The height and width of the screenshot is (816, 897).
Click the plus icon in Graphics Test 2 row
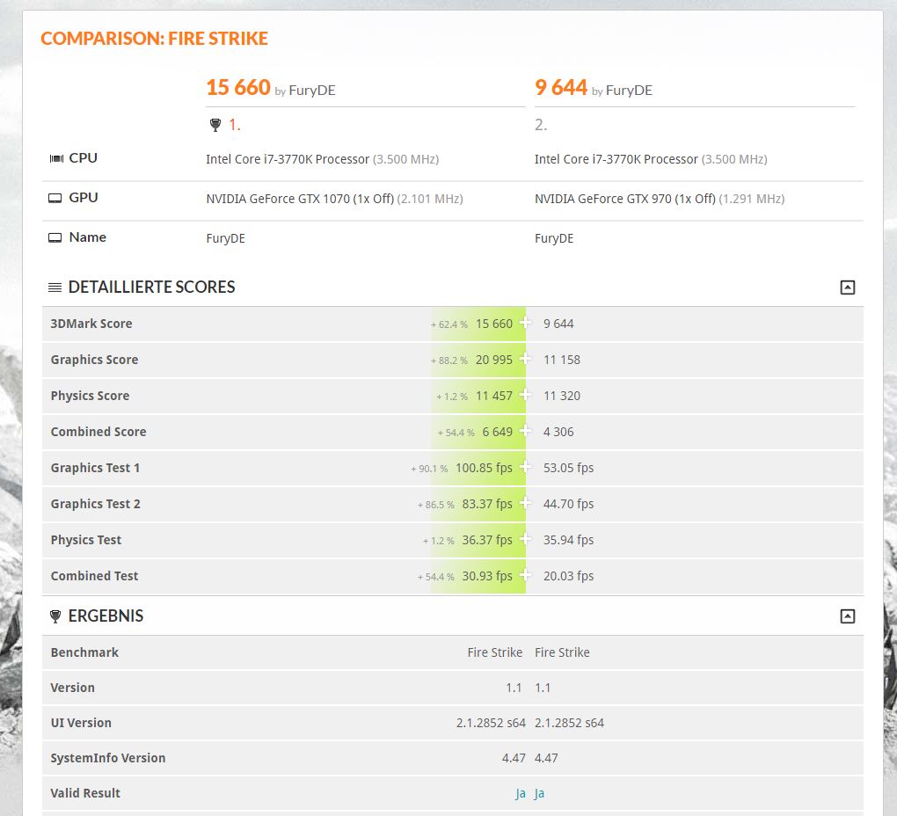(x=525, y=503)
